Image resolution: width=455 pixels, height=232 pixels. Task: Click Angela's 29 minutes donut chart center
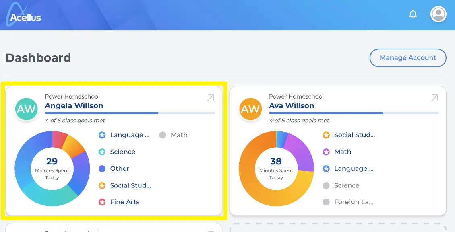coord(52,168)
